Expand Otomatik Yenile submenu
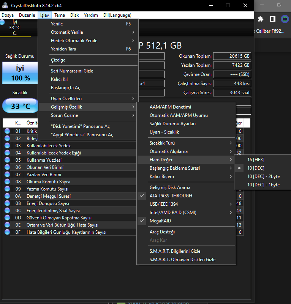This screenshot has width=291, height=304. (x=88, y=32)
